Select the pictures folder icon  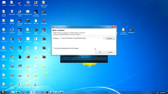tap(4, 67)
